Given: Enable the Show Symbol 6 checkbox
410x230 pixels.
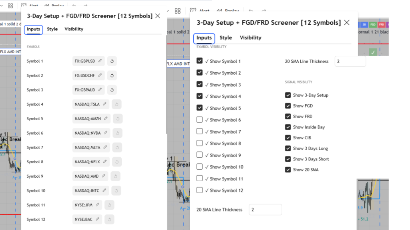Looking at the screenshot, I should pyautogui.click(x=199, y=120).
